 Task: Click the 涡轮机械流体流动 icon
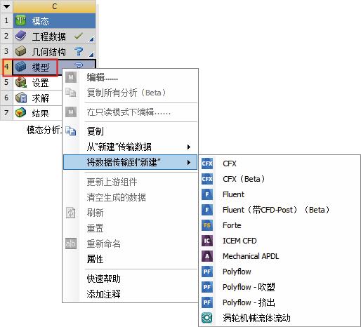[x=207, y=318]
